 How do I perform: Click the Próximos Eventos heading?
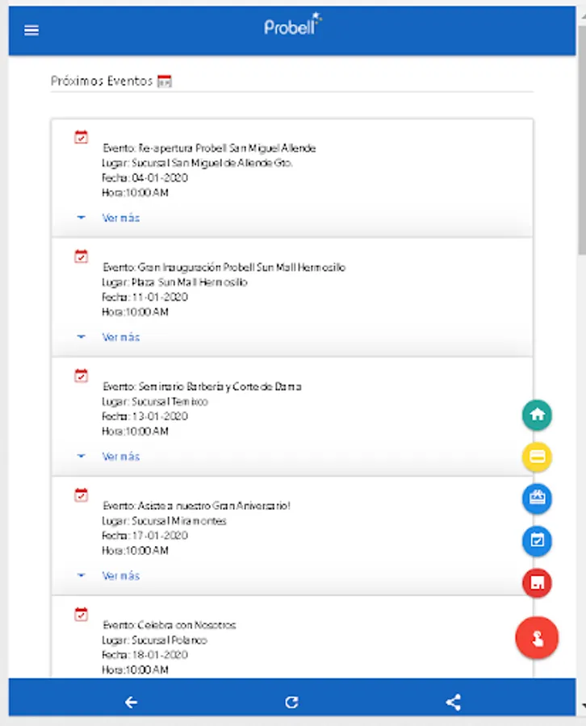pos(102,81)
